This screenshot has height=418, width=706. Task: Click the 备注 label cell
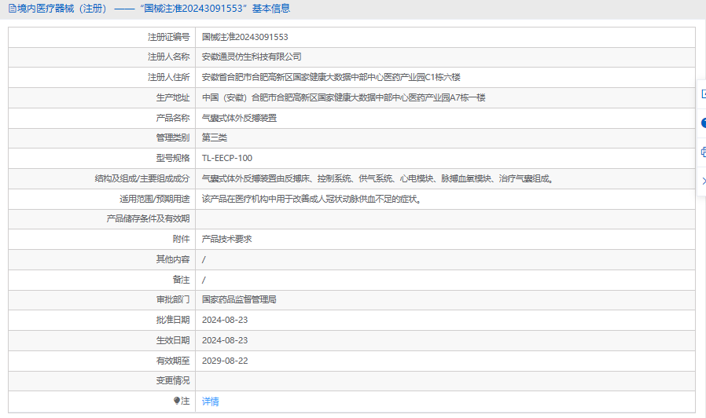click(x=101, y=280)
